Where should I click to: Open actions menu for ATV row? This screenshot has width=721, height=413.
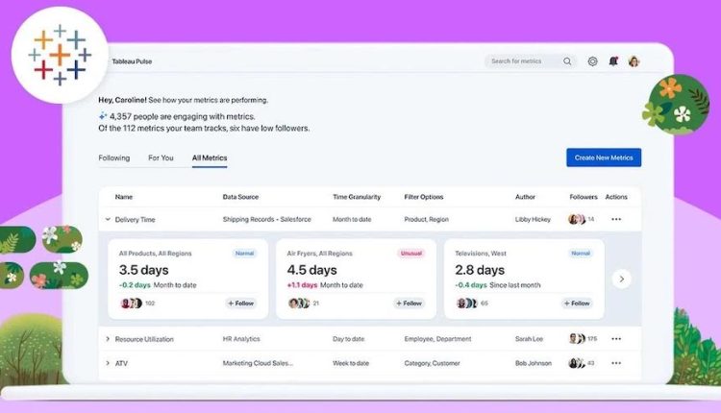(616, 363)
